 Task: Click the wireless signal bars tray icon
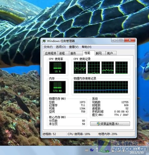point(119,151)
